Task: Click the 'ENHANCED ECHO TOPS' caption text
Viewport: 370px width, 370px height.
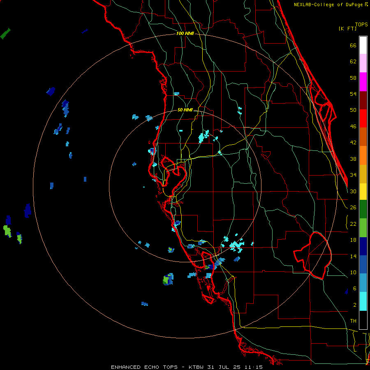Action: click(144, 367)
